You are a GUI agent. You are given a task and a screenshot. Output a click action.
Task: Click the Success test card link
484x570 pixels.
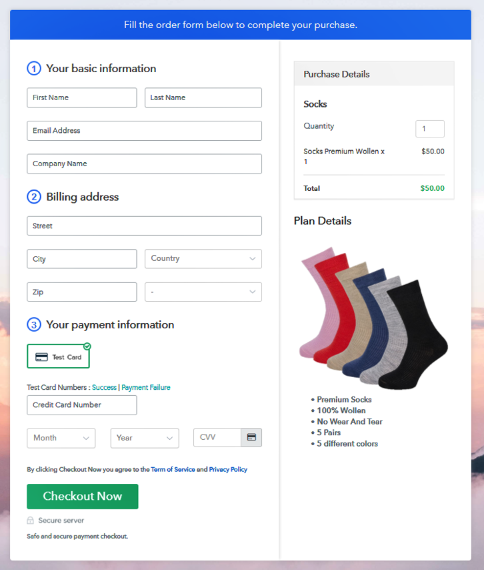[104, 387]
